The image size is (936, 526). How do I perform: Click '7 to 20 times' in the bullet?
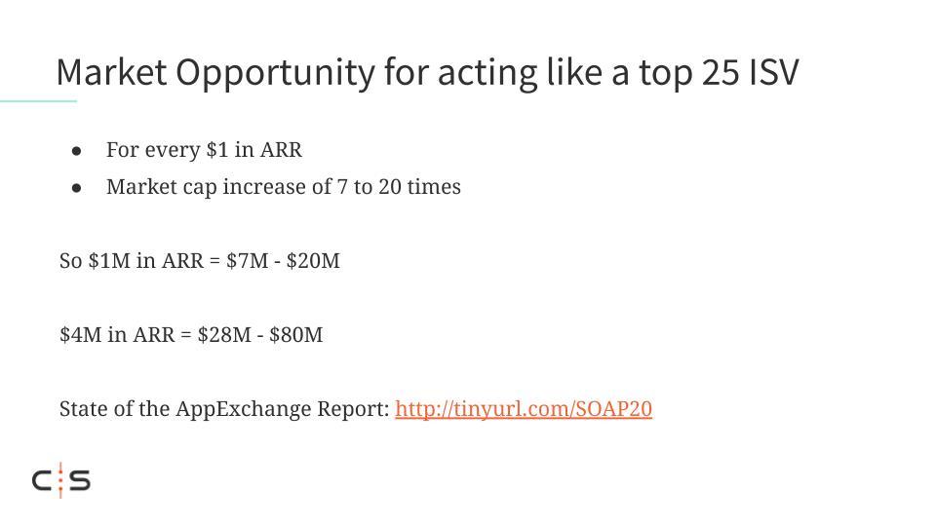click(399, 187)
